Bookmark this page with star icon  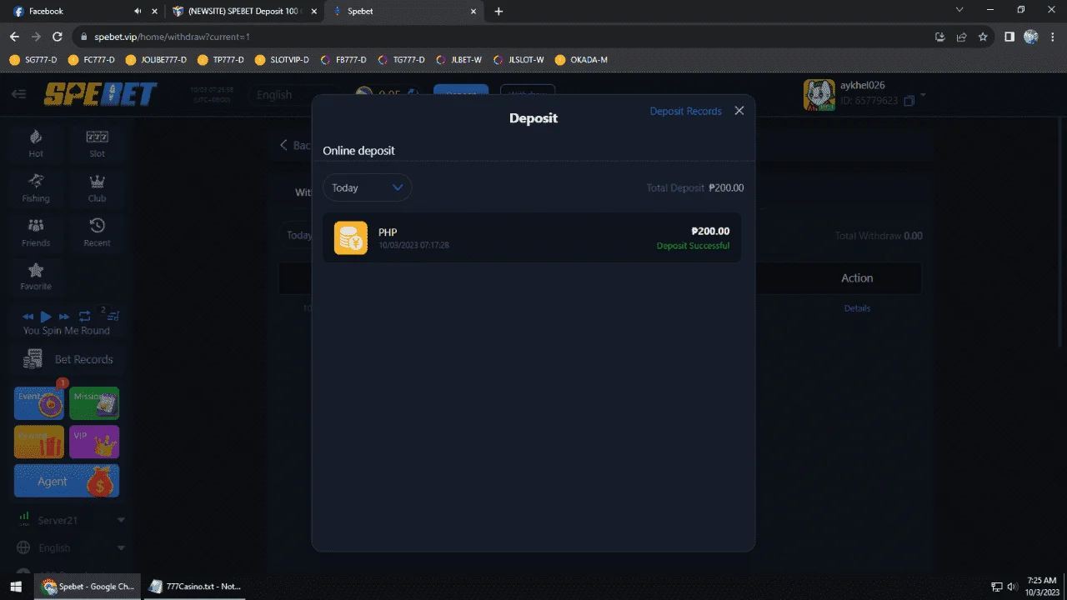[983, 37]
